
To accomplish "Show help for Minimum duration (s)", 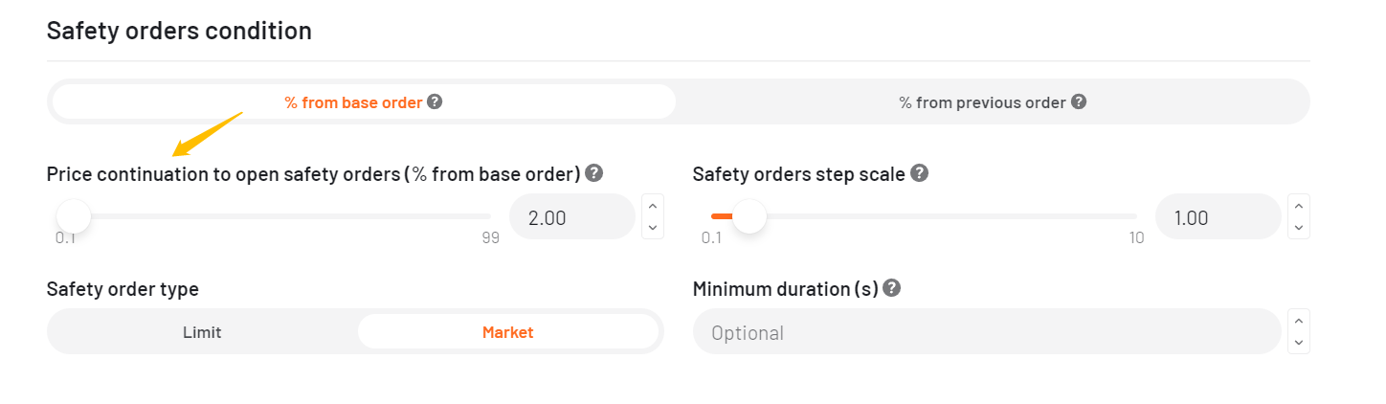I will click(x=892, y=287).
